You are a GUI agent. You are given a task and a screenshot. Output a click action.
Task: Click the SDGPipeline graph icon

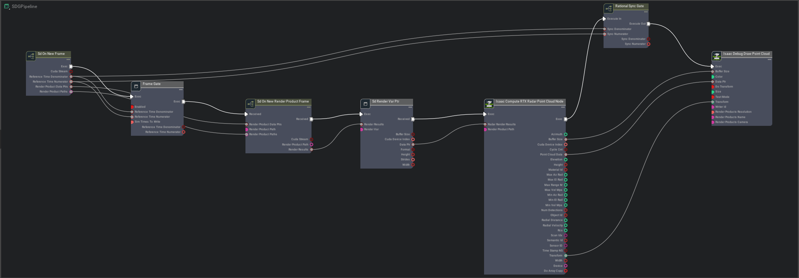coord(6,6)
